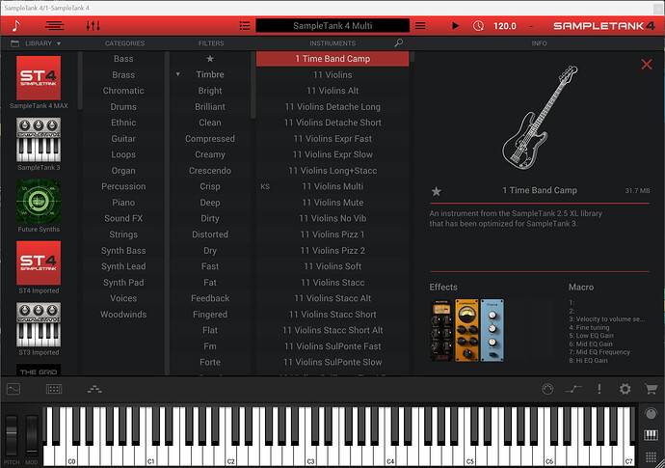The height and width of the screenshot is (468, 665).
Task: Select the 11 Violins Alt instrument
Action: 332,91
